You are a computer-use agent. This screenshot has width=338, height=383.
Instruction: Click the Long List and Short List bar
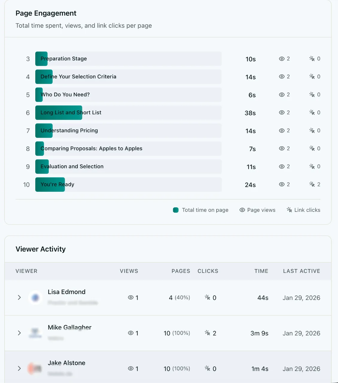[x=128, y=113]
